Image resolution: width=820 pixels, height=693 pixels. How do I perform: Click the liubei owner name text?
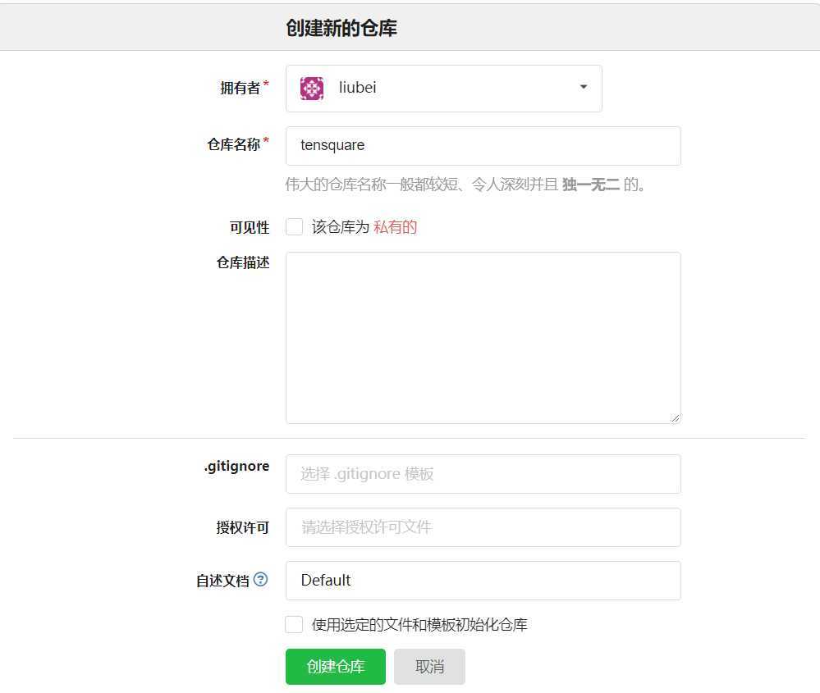click(357, 87)
